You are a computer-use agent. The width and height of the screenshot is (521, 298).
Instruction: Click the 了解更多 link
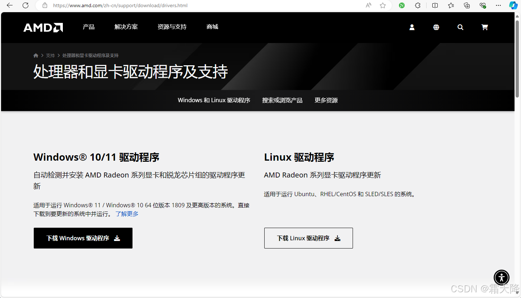tap(127, 214)
